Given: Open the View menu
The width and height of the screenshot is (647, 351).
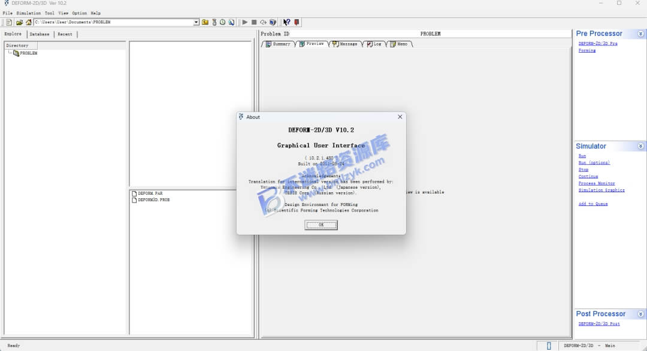Looking at the screenshot, I should [63, 13].
